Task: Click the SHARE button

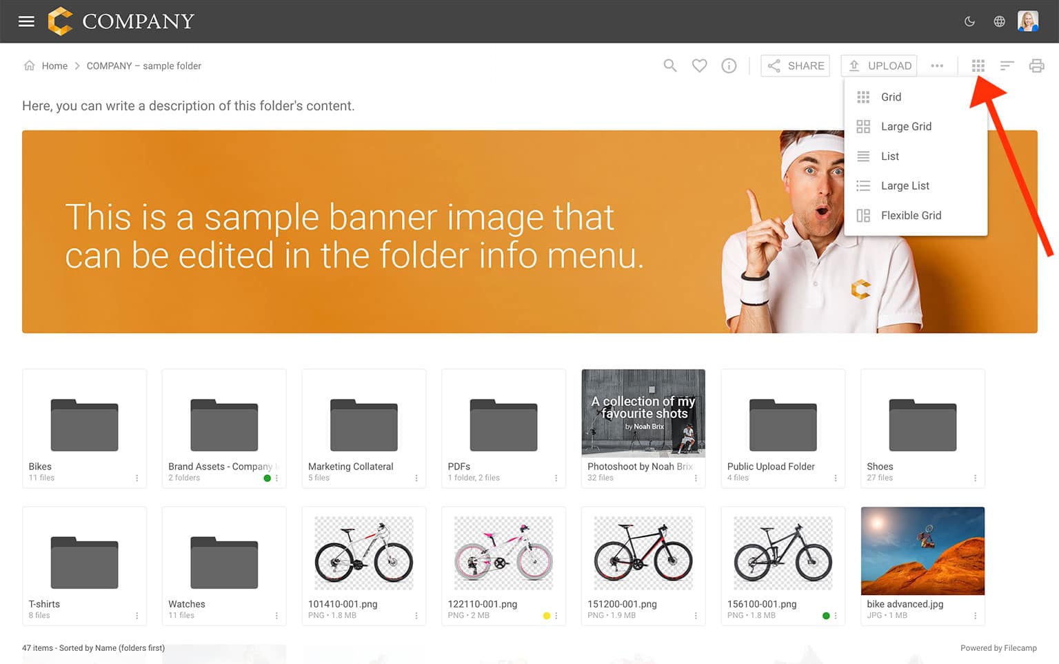Action: click(x=795, y=66)
